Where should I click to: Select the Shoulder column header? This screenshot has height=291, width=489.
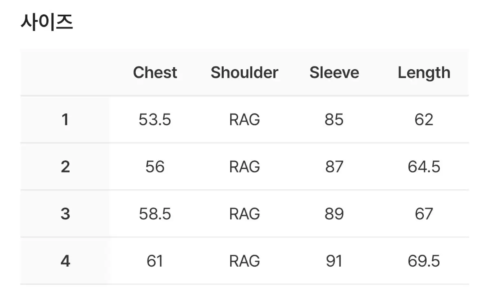[244, 72]
